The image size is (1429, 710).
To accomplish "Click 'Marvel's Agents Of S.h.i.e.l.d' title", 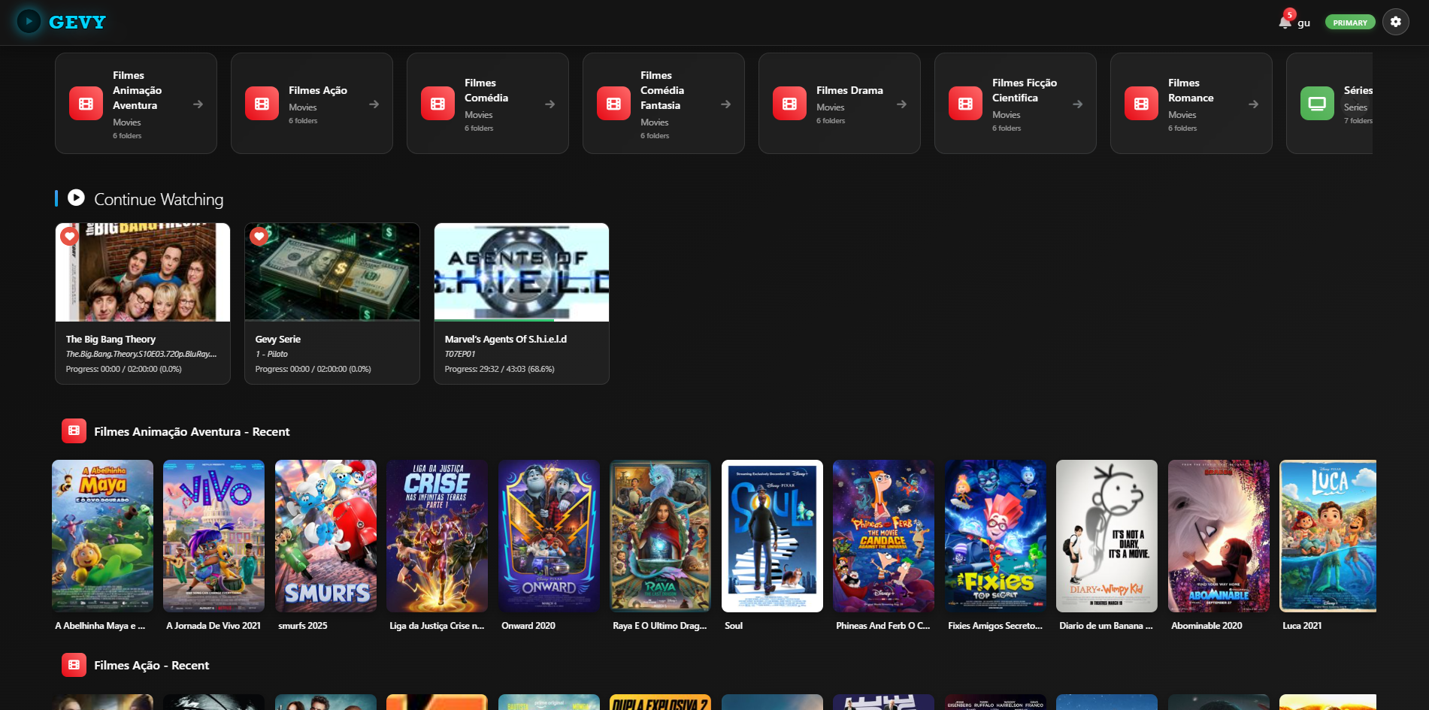I will click(505, 340).
